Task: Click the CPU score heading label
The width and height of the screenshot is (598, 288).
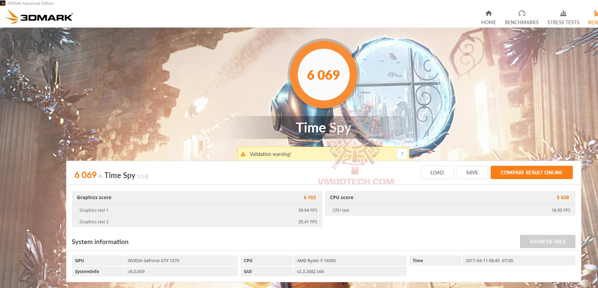Action: tap(341, 197)
